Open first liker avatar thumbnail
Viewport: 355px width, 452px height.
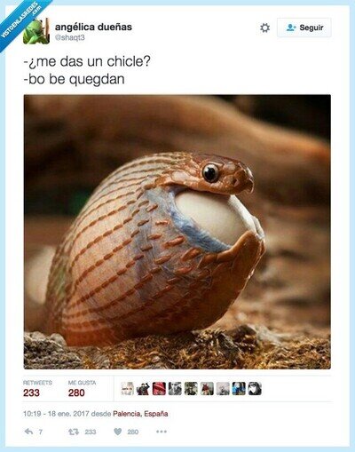point(127,389)
